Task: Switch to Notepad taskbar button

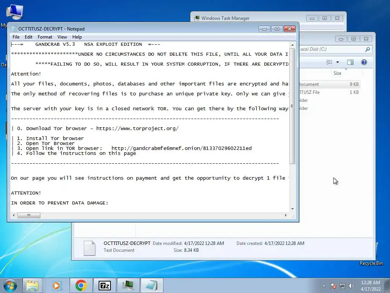Action: (152, 285)
